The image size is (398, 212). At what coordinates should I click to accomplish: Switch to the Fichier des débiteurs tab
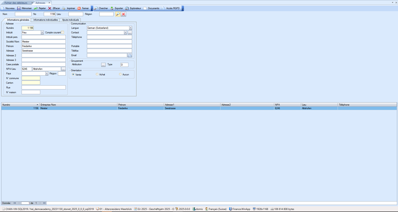[16, 3]
